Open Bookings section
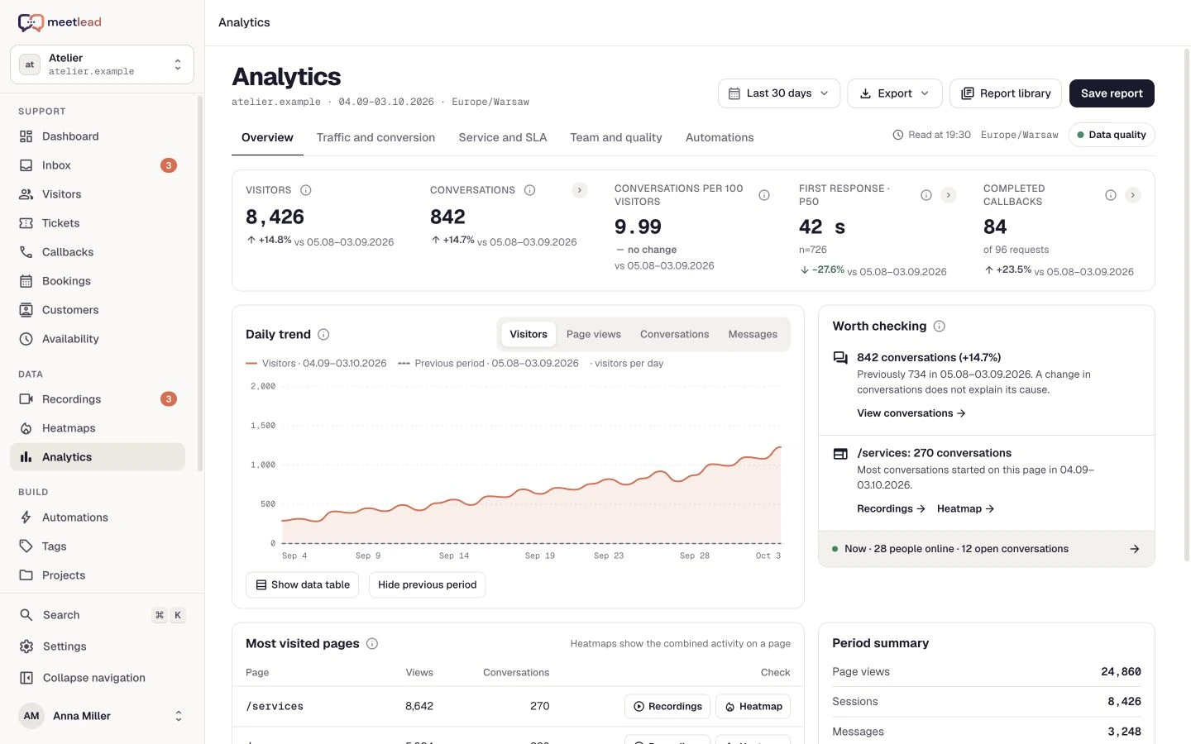1191x744 pixels. pyautogui.click(x=98, y=281)
